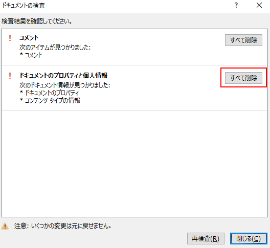Viewport: 270px width, 248px height.
Task: Select the ドキュメントのプロパティと個人情報 heading
Action: pyautogui.click(x=63, y=76)
